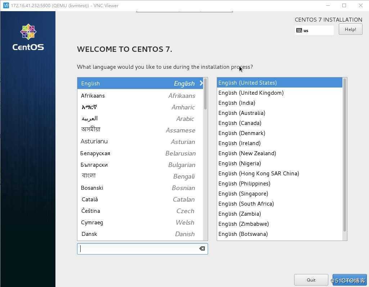The height and width of the screenshot is (287, 369).
Task: Select Afrikaans language row
Action: point(140,95)
